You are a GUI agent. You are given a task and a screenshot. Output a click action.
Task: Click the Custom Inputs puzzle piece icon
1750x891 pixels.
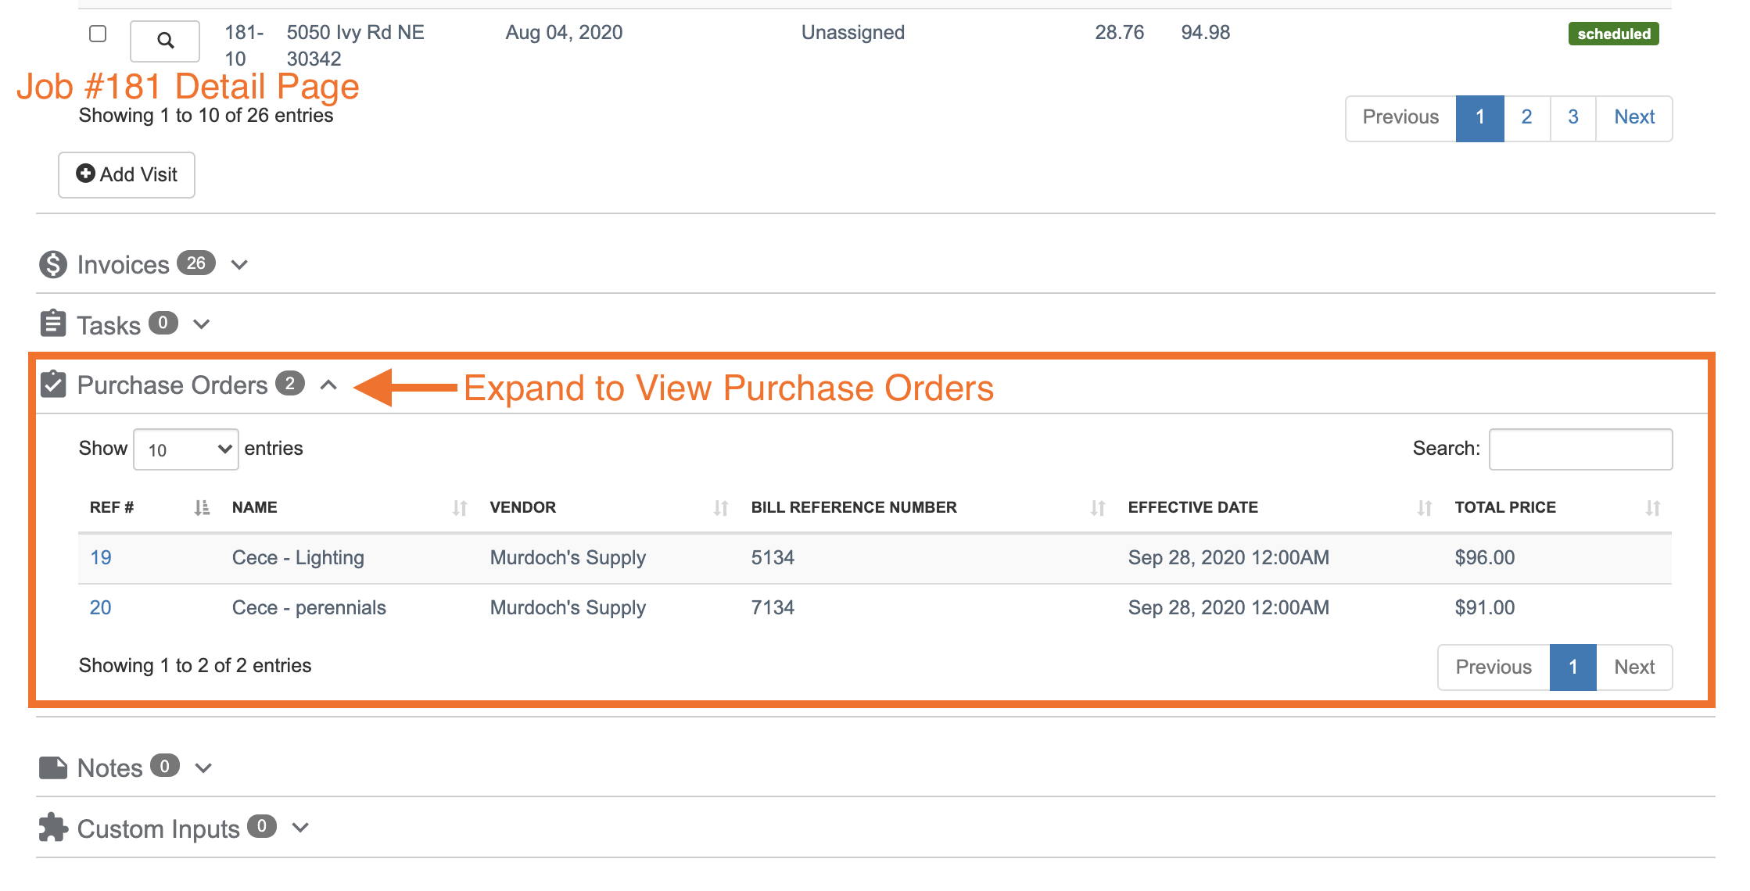[x=53, y=828]
